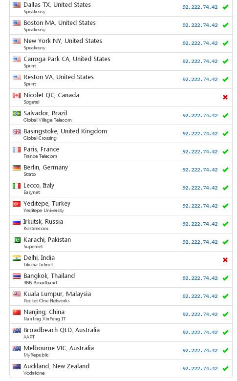This screenshot has width=237, height=381.
Task: Click the green checkmark for Irkutsk, Russia
Action: pos(225,224)
